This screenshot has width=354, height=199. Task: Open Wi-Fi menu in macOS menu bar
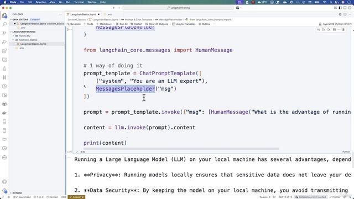[x=325, y=2]
